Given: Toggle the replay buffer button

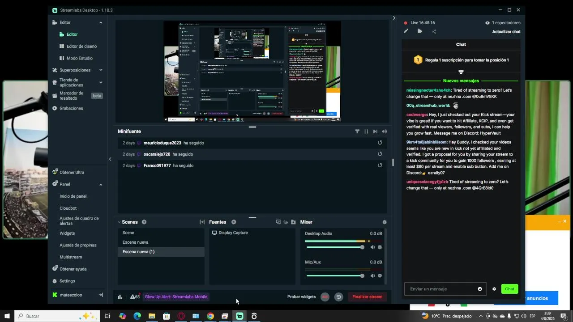Looking at the screenshot, I should click(339, 297).
